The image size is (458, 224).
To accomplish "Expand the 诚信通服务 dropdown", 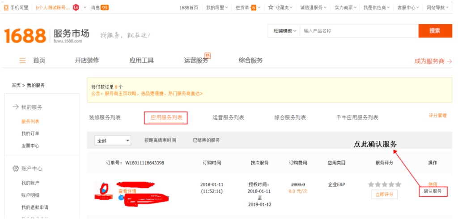I will point(326,8).
